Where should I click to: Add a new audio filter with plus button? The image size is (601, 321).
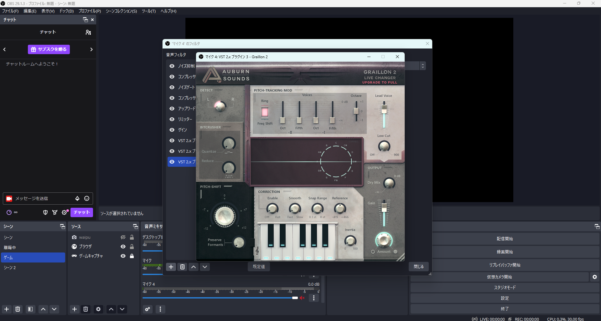click(171, 267)
